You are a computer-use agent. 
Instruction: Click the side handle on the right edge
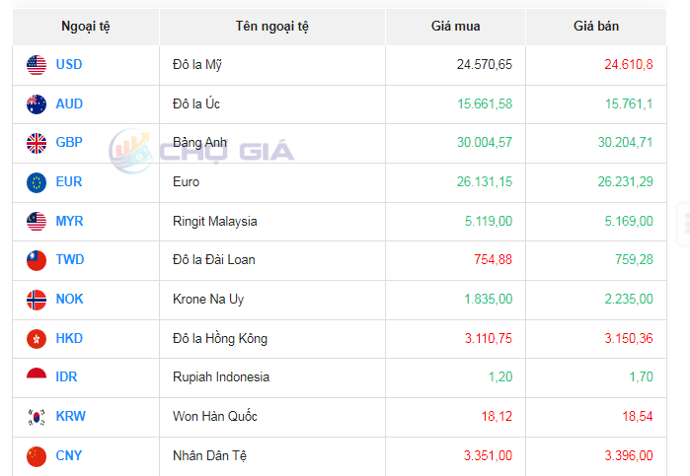(x=684, y=224)
